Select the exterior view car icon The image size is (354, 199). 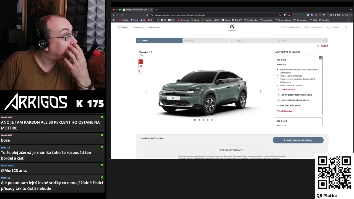141,61
